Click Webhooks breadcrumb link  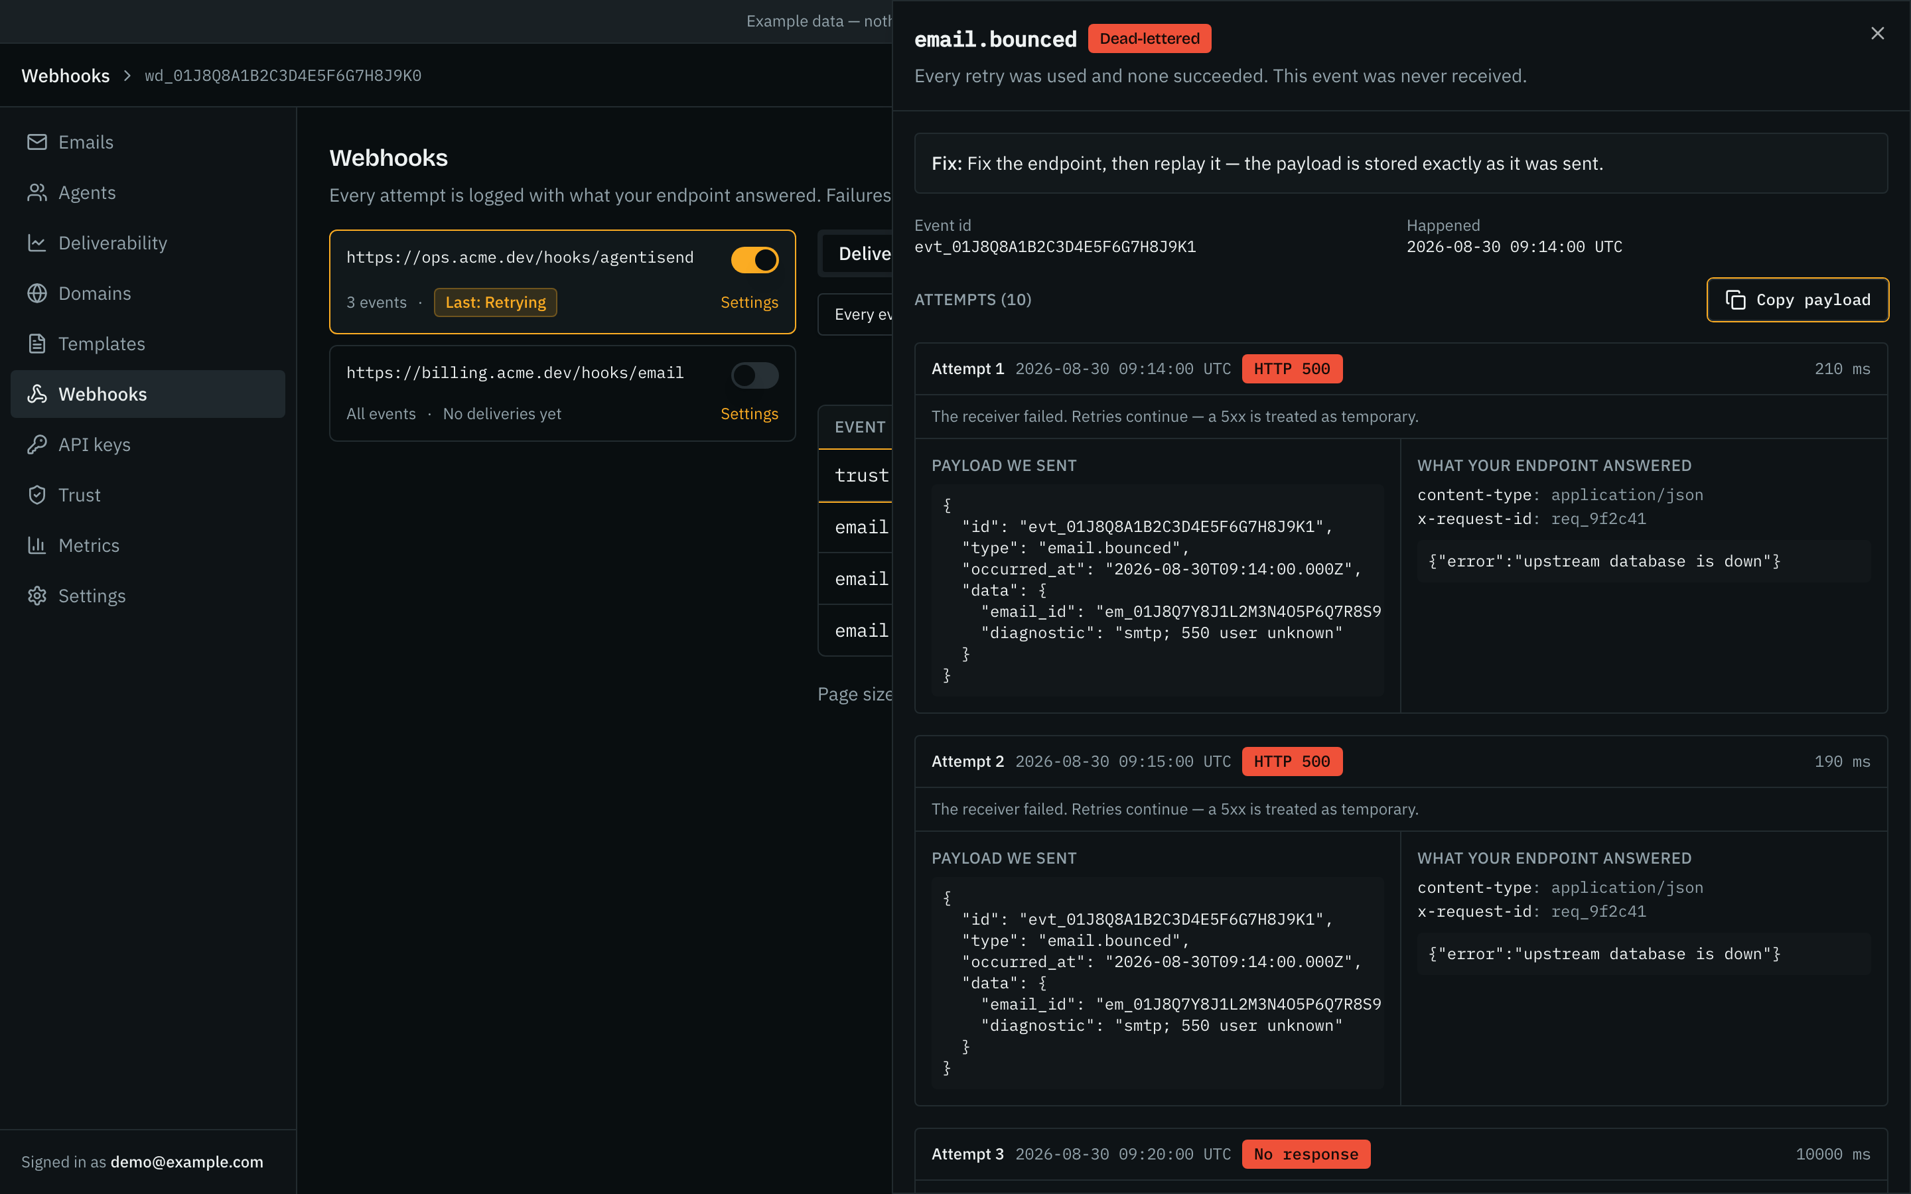(66, 76)
